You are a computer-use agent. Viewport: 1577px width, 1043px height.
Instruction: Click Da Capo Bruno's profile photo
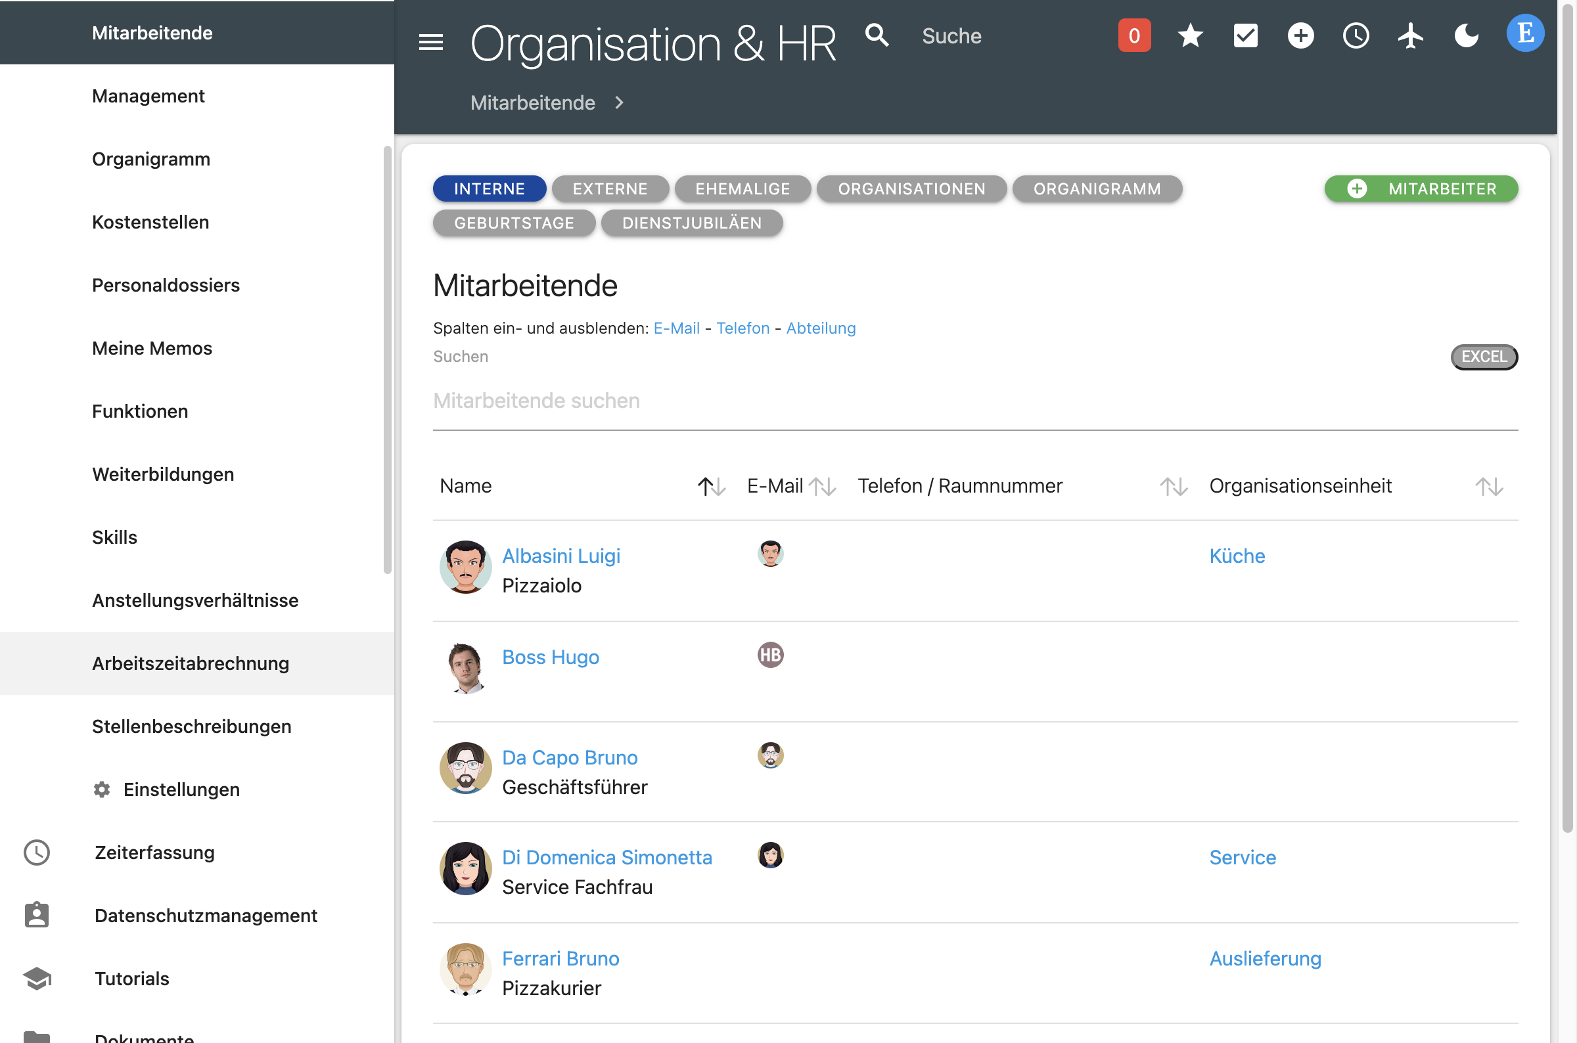click(x=465, y=768)
